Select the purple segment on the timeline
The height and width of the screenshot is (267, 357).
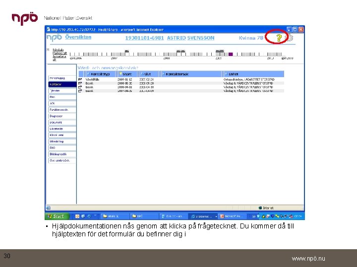(x=231, y=54)
